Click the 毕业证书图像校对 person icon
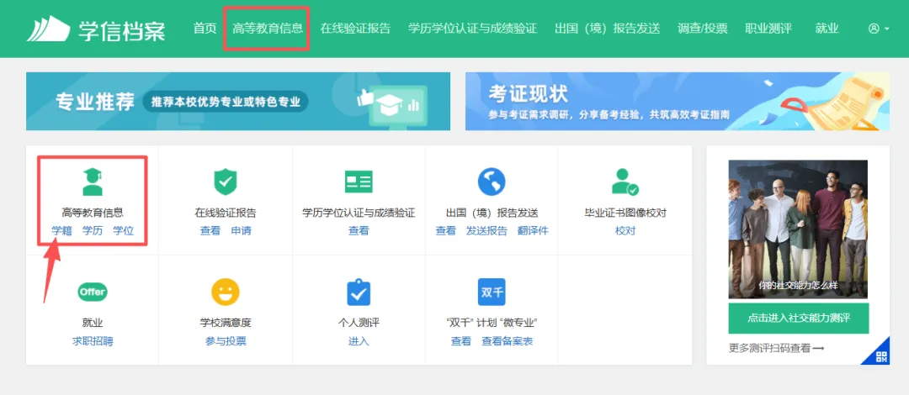This screenshot has width=909, height=395. [x=625, y=182]
